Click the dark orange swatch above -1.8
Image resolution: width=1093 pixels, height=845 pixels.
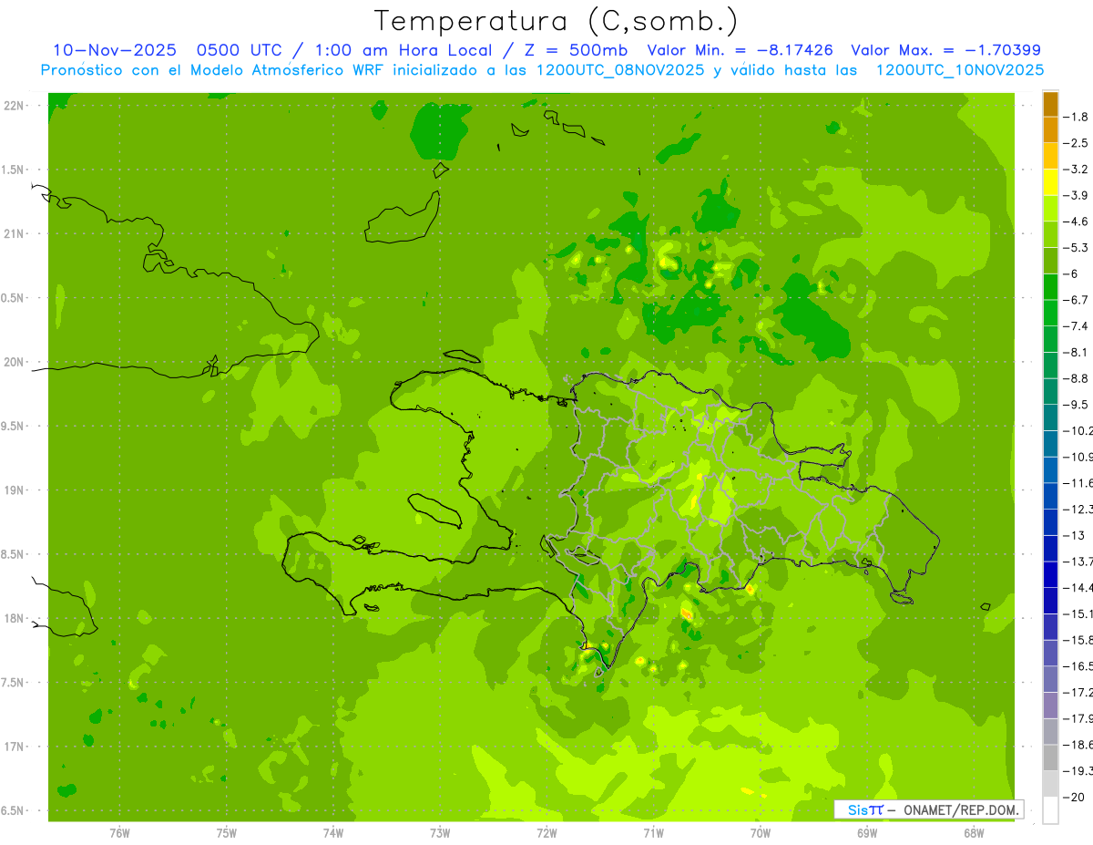coord(1050,105)
